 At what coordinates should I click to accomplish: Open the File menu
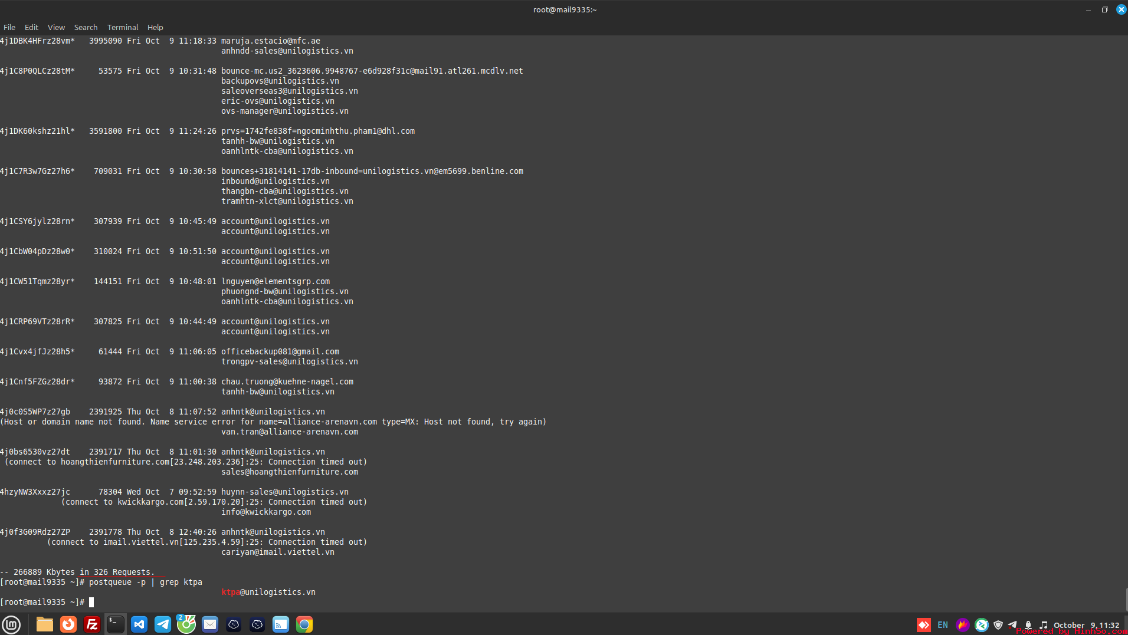tap(9, 27)
